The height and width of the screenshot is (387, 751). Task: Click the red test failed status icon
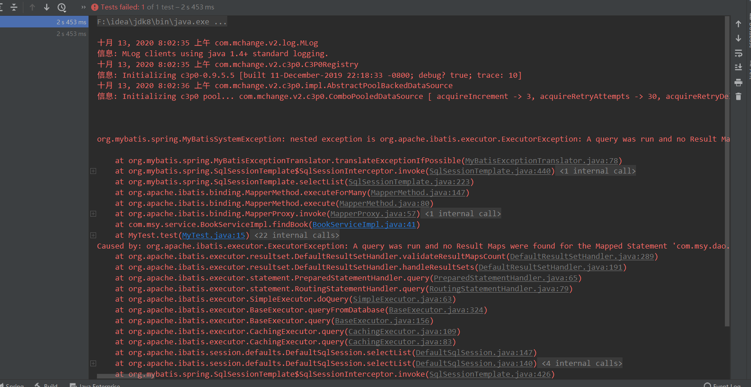[95, 7]
